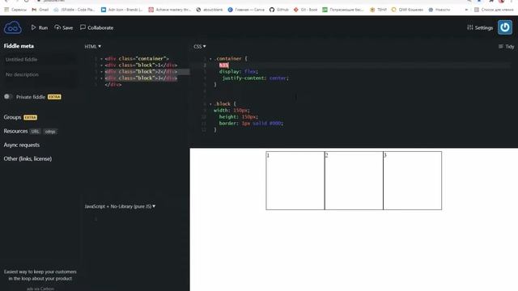518x291 pixels.
Task: Open editor Settings
Action: (x=480, y=27)
